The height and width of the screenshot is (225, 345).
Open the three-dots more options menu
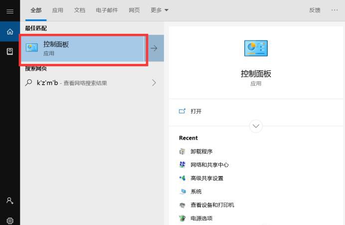pos(335,10)
